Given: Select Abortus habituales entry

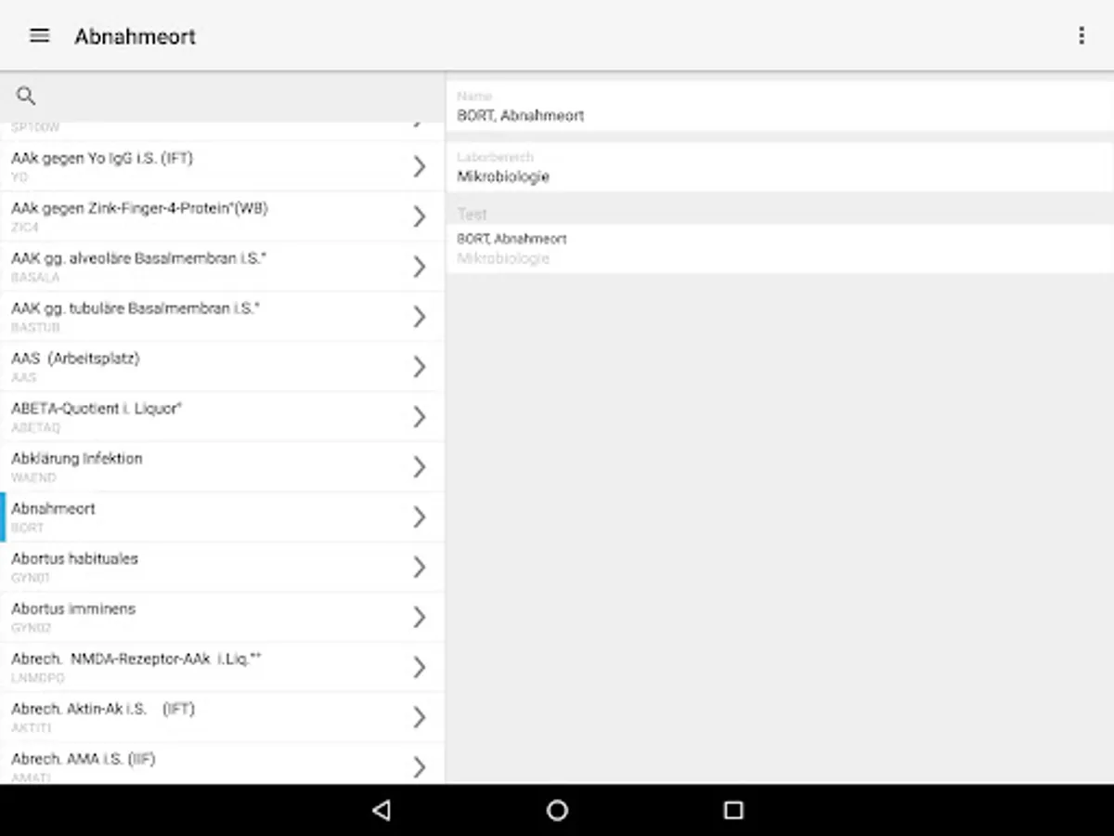Looking at the screenshot, I should click(x=222, y=568).
